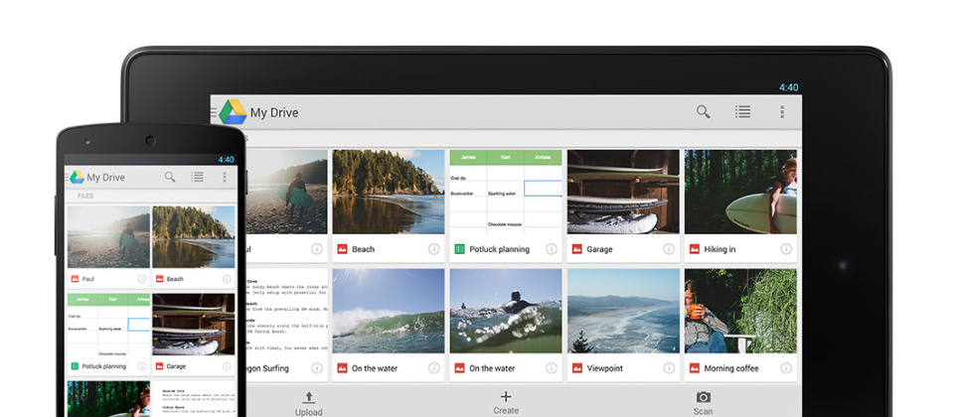954x417 pixels.
Task: Open the Potluck planning spreadsheet on the tablet
Action: [506, 192]
